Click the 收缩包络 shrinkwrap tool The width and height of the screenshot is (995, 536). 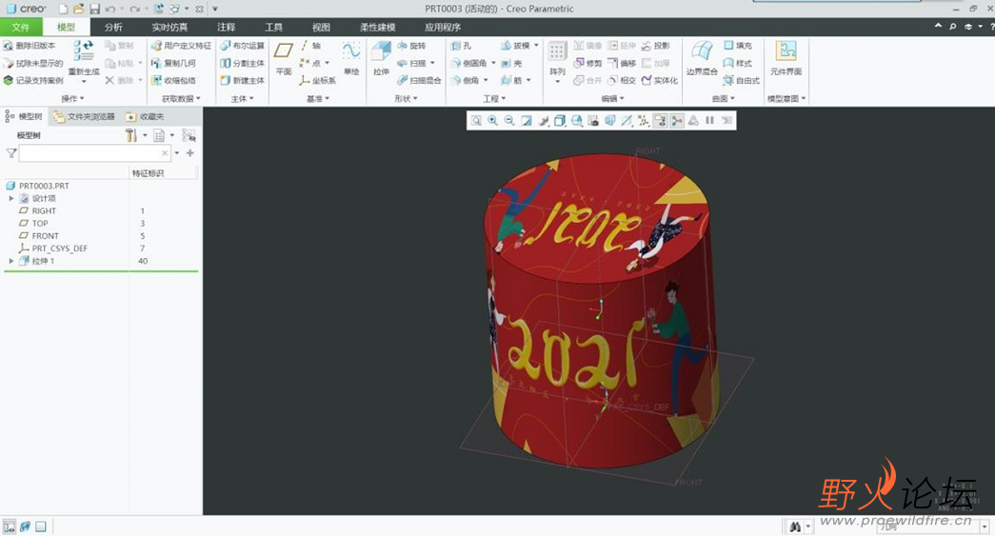click(x=173, y=81)
